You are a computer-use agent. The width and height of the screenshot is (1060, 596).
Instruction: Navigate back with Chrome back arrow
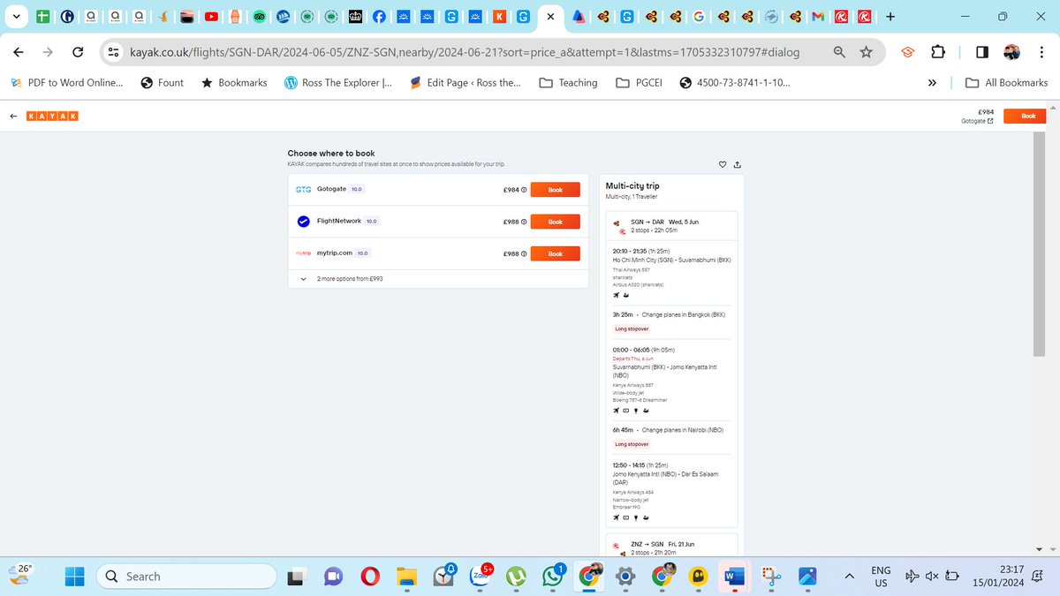click(19, 53)
